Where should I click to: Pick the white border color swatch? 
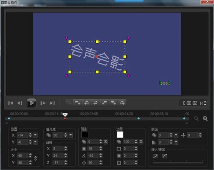(x=120, y=135)
